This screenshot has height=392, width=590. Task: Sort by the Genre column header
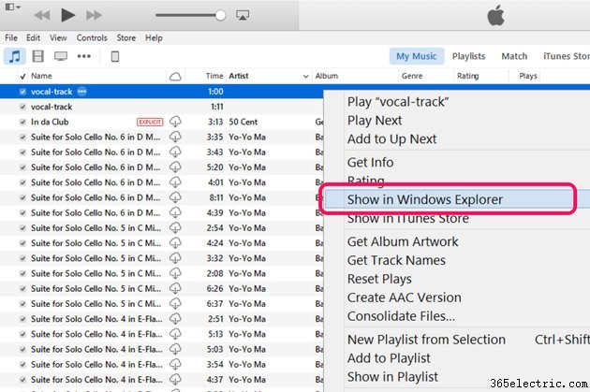[412, 76]
